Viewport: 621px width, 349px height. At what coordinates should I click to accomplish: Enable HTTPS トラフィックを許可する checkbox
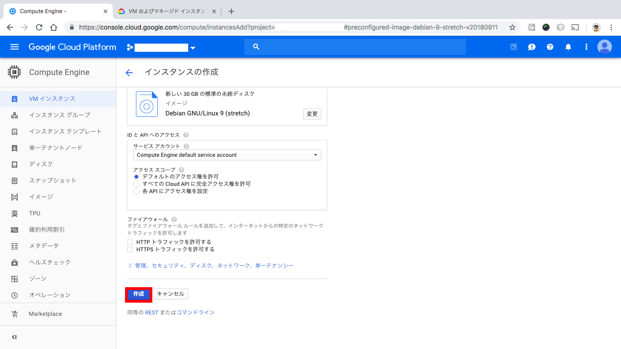click(130, 249)
